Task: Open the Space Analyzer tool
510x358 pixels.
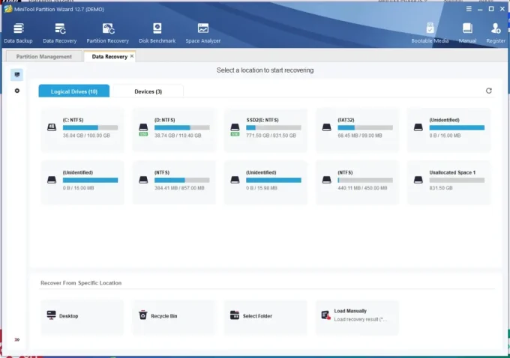Action: [202, 31]
